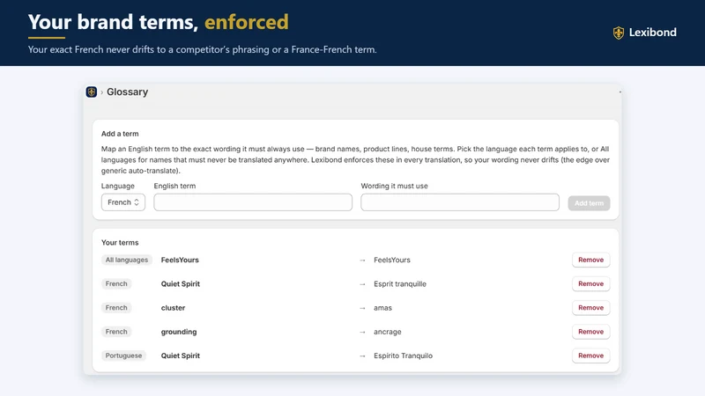
Task: Click the Portuguese language tag
Action: tap(123, 356)
